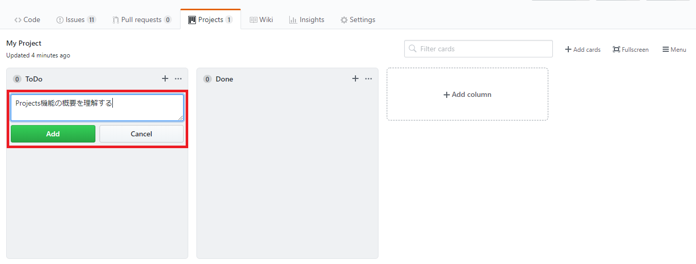Open the Issues tab
Image resolution: width=696 pixels, height=264 pixels.
pos(76,19)
